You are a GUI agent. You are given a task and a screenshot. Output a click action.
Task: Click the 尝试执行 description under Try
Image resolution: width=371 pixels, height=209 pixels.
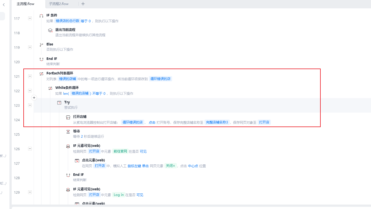click(x=71, y=108)
